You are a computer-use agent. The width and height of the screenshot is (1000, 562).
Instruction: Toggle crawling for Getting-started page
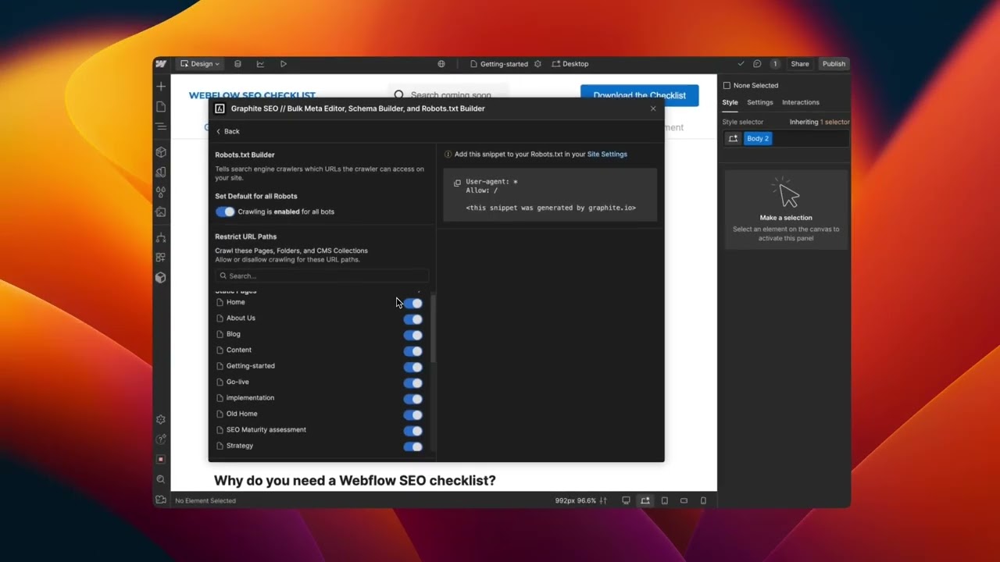[x=412, y=367]
